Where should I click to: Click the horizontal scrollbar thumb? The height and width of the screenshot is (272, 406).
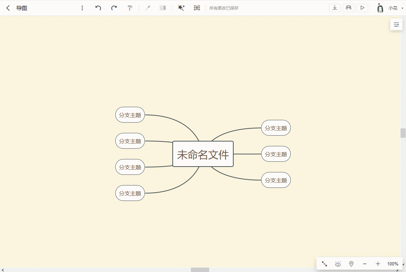click(x=200, y=270)
